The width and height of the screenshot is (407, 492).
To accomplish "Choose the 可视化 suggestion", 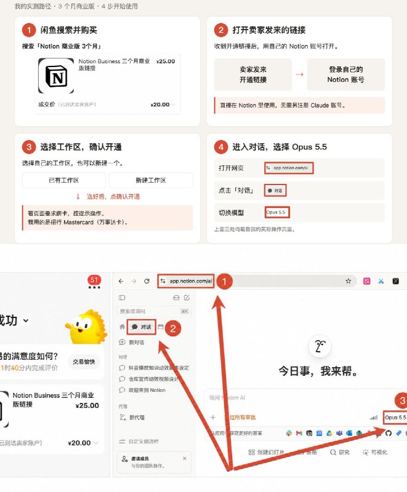I will point(375,452).
